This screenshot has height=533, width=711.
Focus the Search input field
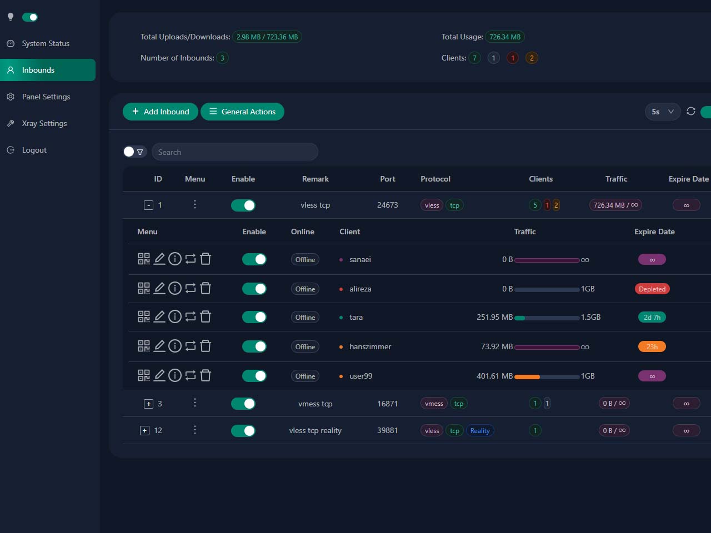[x=235, y=152]
